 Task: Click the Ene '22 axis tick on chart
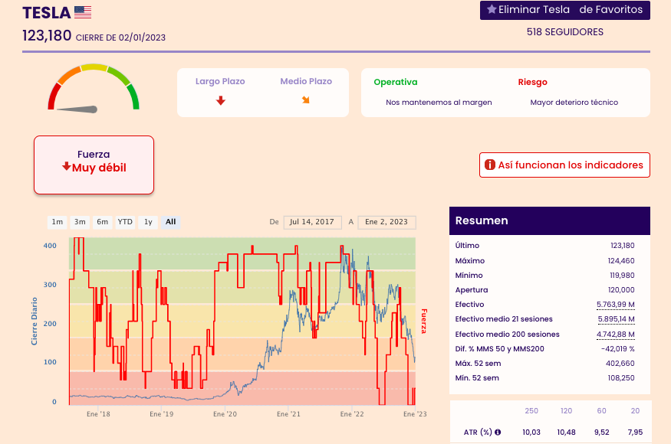click(352, 414)
